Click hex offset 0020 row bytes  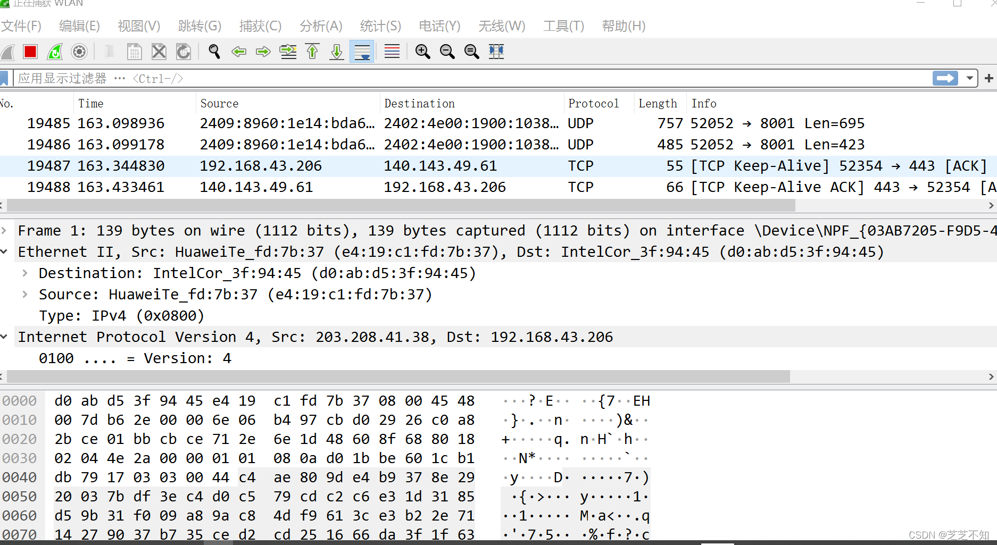(264, 439)
